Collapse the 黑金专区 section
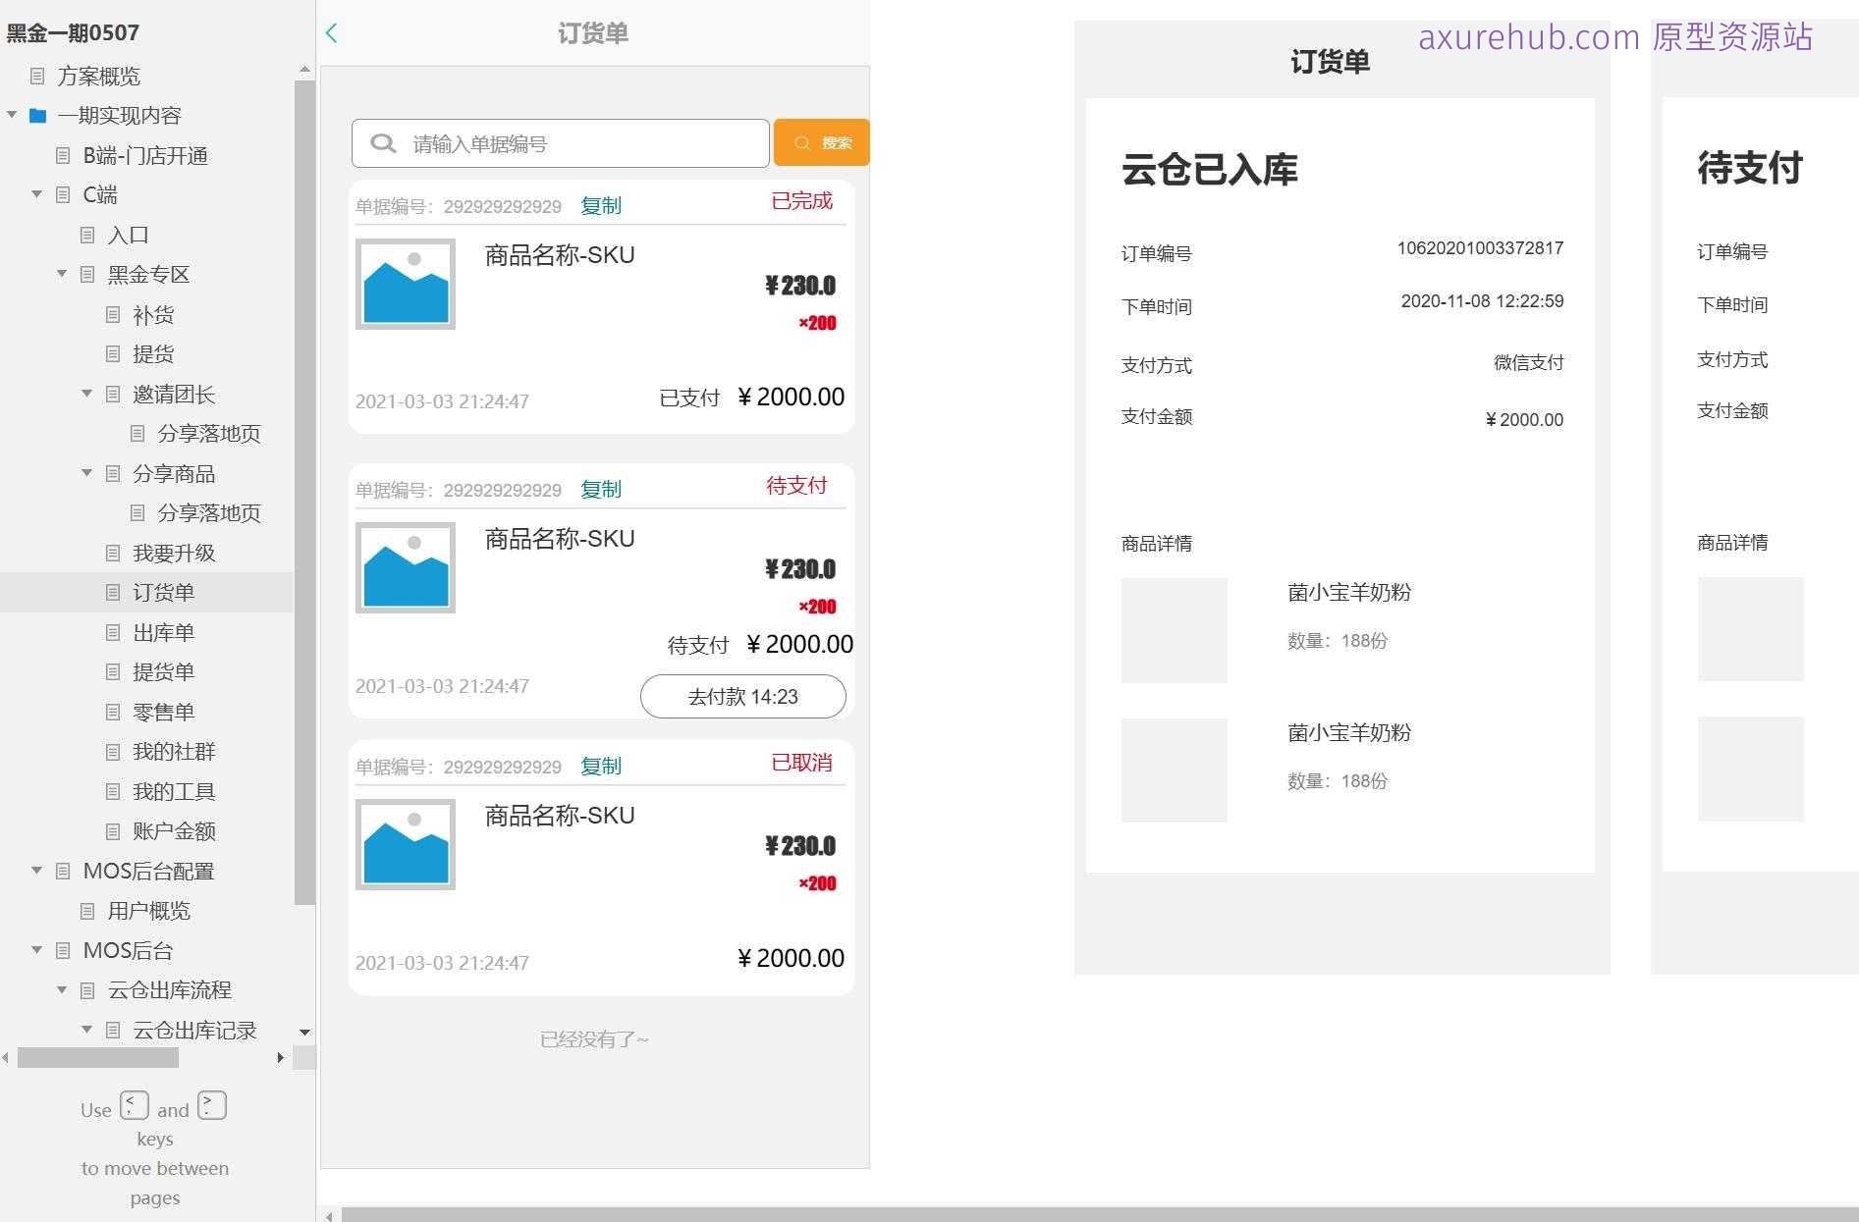 click(61, 275)
